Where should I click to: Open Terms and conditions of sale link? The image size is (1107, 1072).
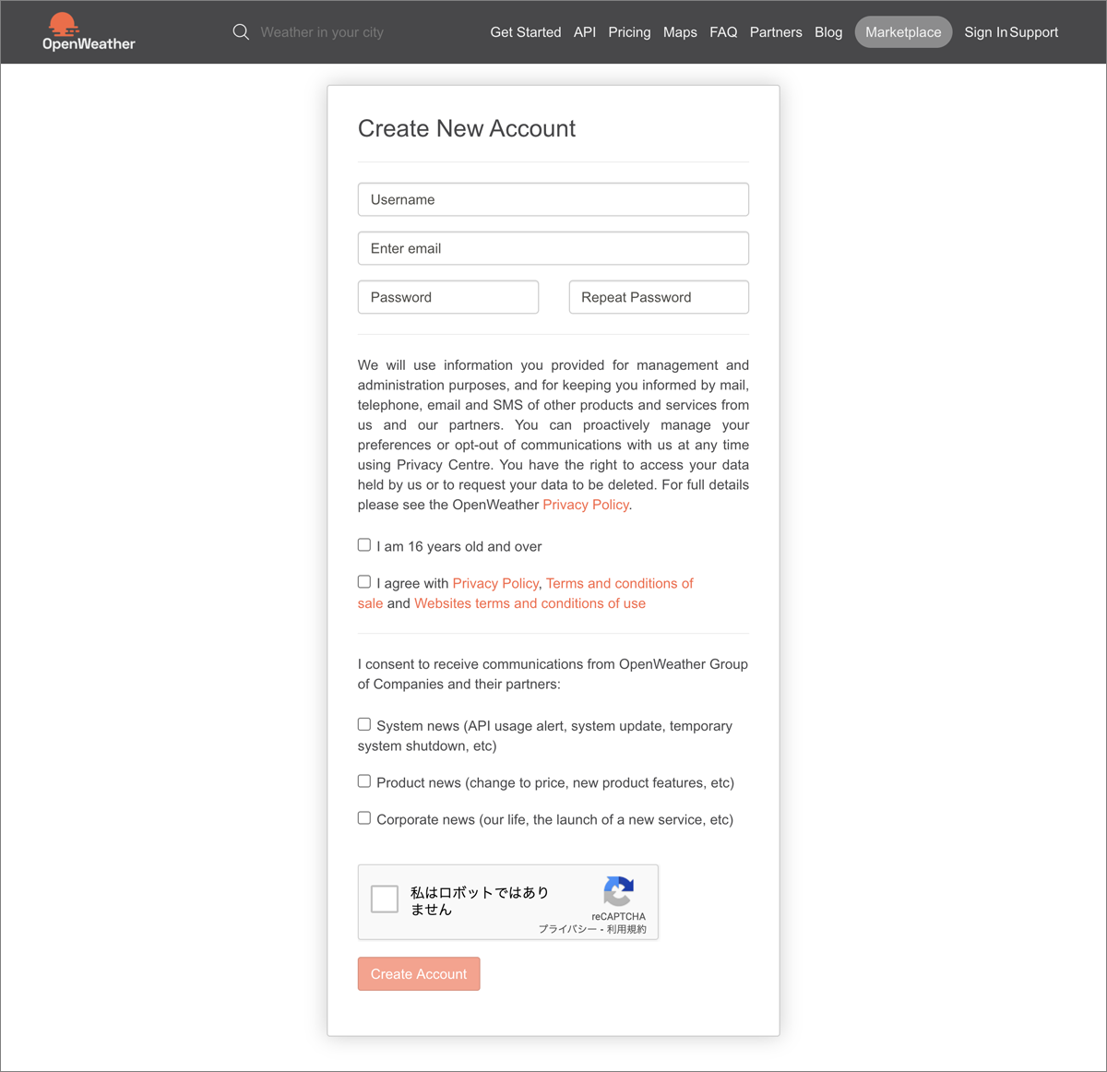[620, 583]
